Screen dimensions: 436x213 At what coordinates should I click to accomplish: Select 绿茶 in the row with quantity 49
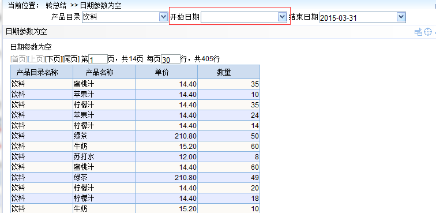pyautogui.click(x=104, y=177)
